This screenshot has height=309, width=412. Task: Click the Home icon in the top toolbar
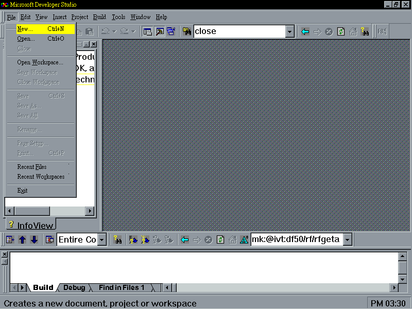(x=353, y=32)
